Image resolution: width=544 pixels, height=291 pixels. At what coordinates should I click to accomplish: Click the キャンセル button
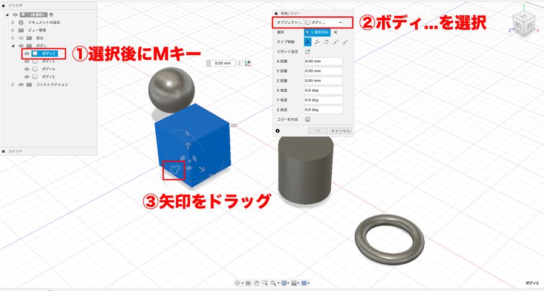(340, 131)
